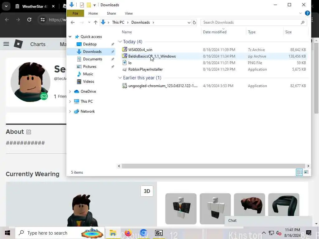Viewport: 319px width, 239px height.
Task: Open browser tab search dropdown
Action: [6, 6]
